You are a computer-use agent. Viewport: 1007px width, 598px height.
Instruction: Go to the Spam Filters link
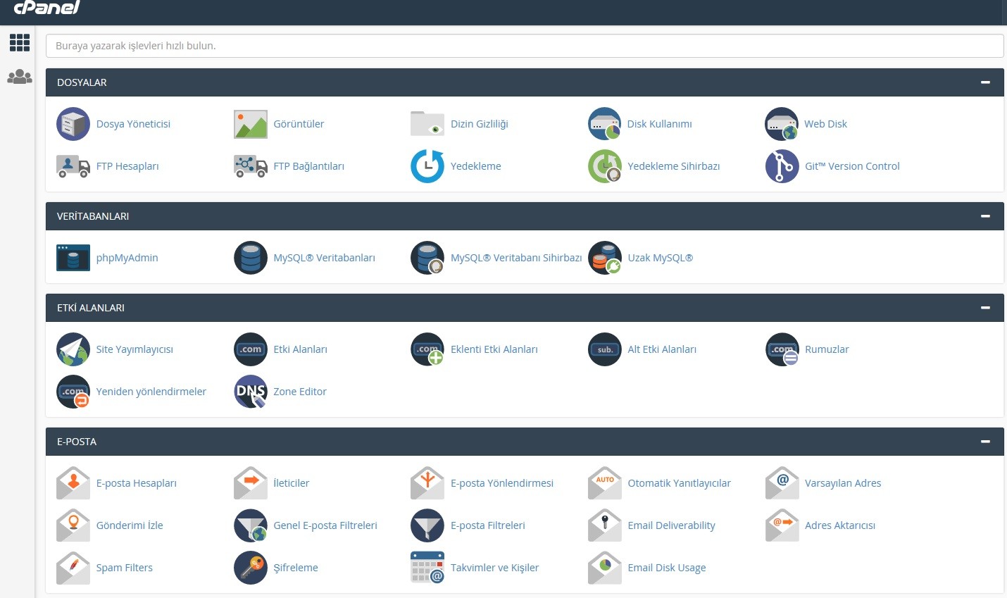click(x=124, y=568)
